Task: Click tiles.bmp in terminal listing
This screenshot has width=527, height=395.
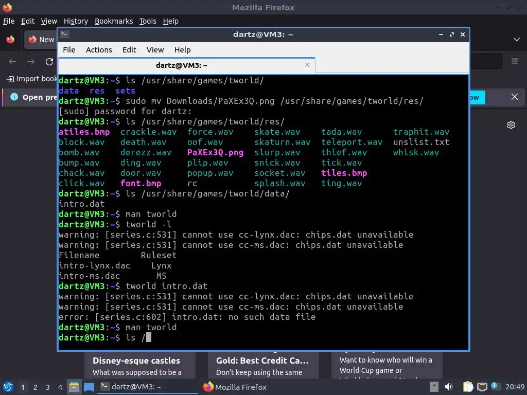Action: tap(344, 173)
